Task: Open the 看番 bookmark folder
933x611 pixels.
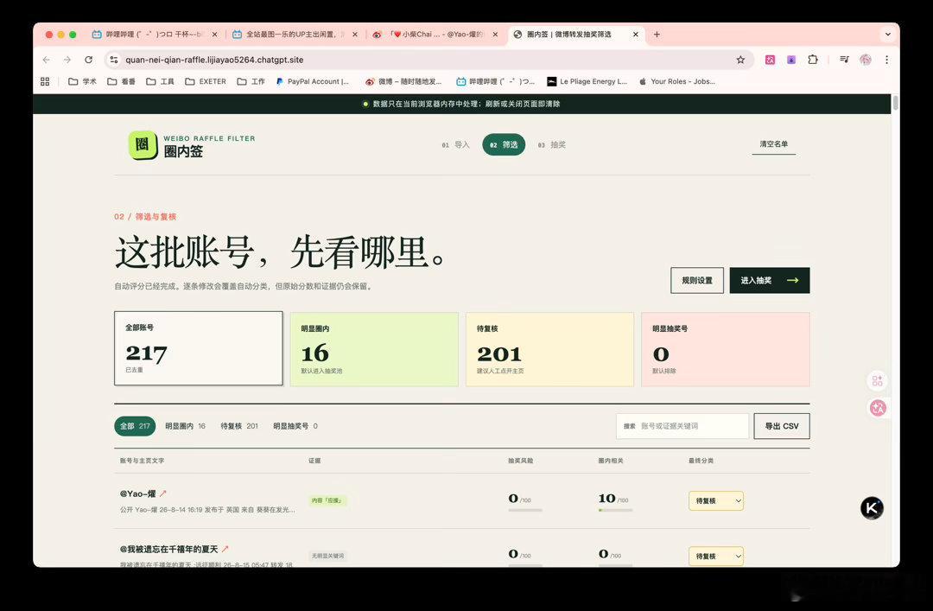Action: pyautogui.click(x=122, y=81)
